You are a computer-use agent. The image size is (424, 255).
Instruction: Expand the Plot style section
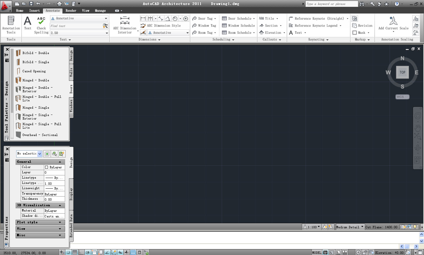40,222
